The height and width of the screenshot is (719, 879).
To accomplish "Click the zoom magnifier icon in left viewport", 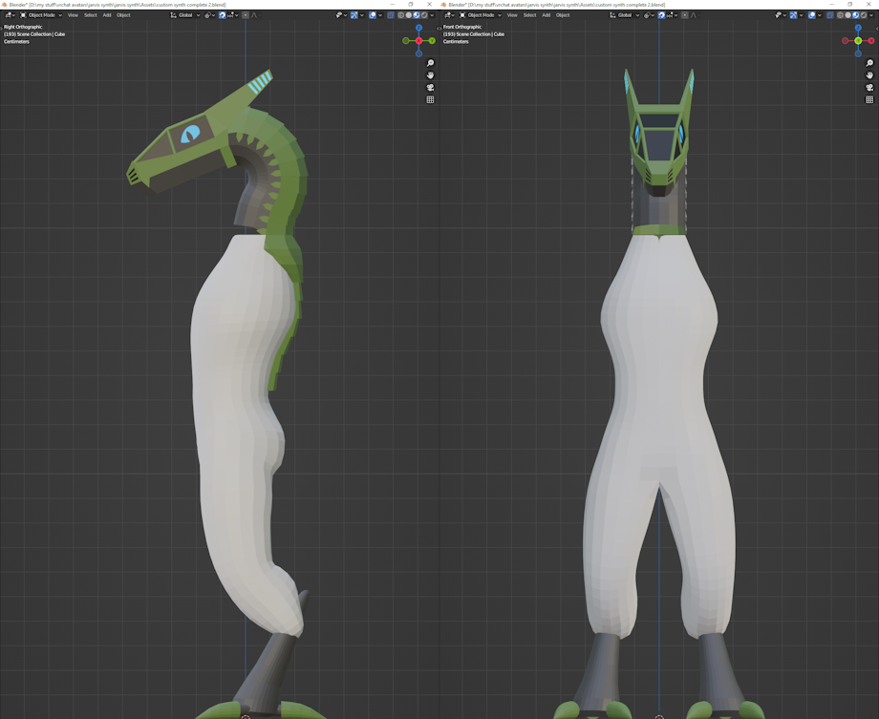I will tap(430, 63).
